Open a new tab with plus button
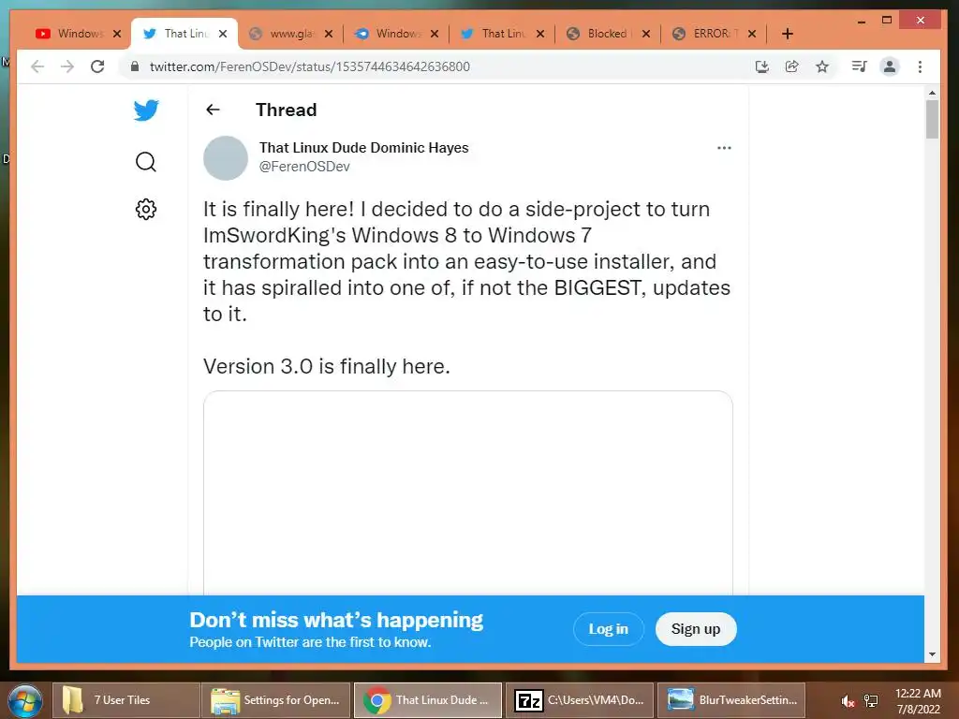 pyautogui.click(x=788, y=34)
